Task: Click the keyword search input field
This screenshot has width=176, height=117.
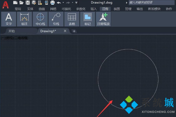Action: tap(150, 3)
